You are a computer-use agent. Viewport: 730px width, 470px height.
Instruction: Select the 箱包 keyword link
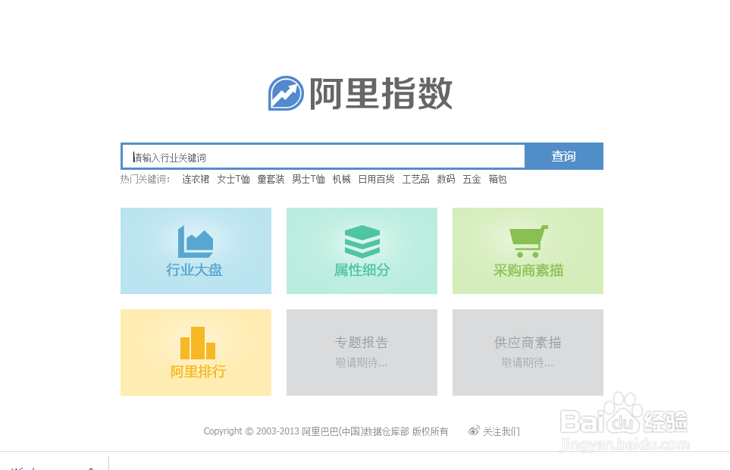[x=497, y=179]
